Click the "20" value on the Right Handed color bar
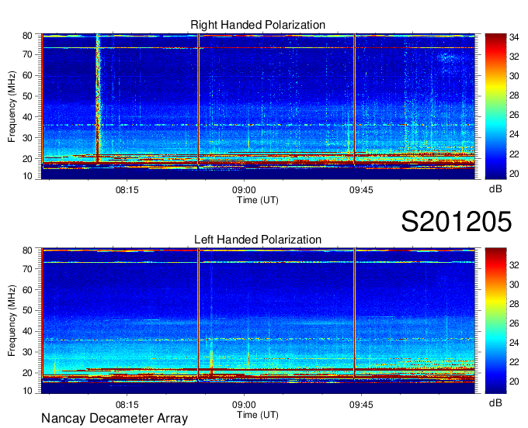Viewport: 528px width, 428px height. 514,174
